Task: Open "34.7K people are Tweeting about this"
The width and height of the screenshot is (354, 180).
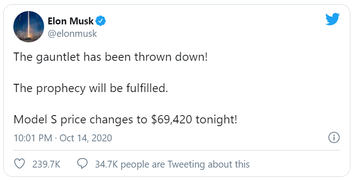Action: (x=172, y=164)
